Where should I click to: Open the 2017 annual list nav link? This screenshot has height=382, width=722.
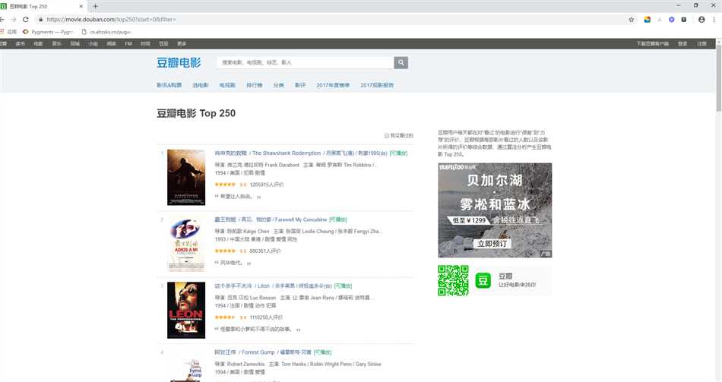[x=333, y=85]
